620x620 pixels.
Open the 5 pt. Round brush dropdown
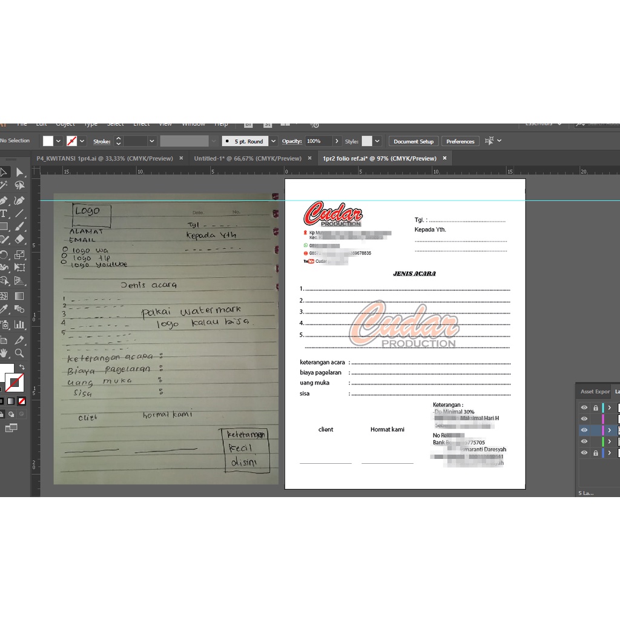click(274, 140)
